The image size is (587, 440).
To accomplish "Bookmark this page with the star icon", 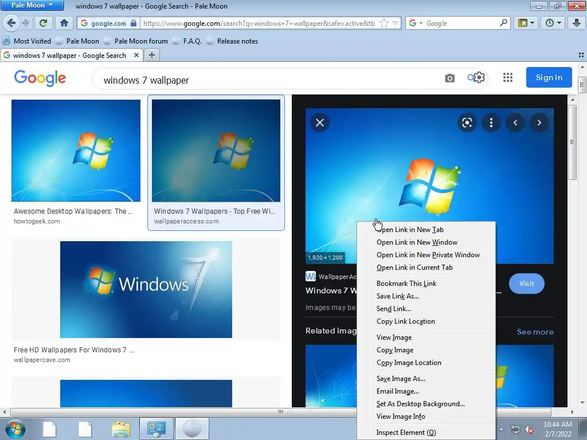I will click(383, 23).
